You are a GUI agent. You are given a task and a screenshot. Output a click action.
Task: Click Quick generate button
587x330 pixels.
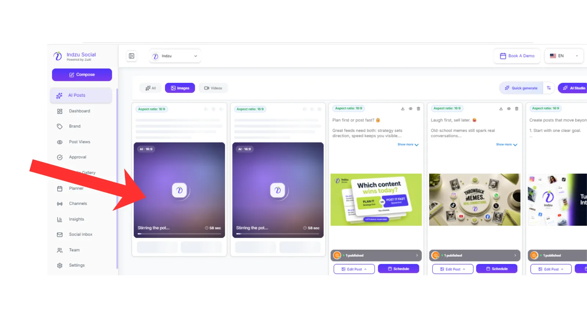(521, 88)
